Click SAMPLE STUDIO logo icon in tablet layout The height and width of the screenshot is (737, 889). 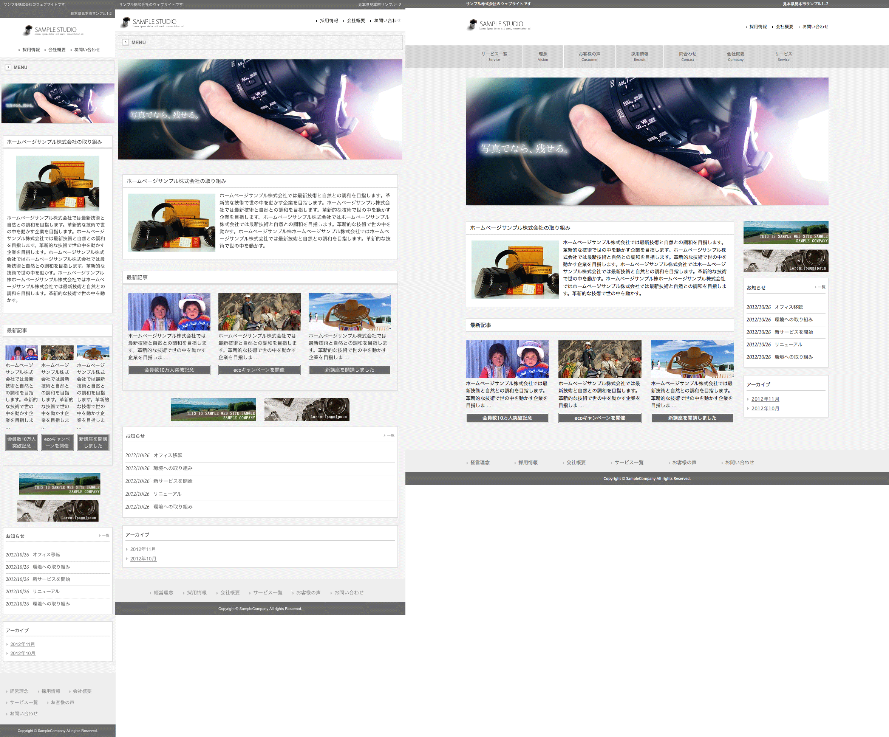coord(125,22)
